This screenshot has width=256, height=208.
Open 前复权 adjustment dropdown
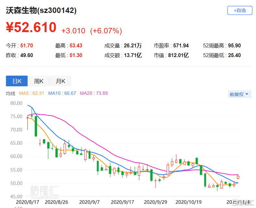click(x=239, y=94)
